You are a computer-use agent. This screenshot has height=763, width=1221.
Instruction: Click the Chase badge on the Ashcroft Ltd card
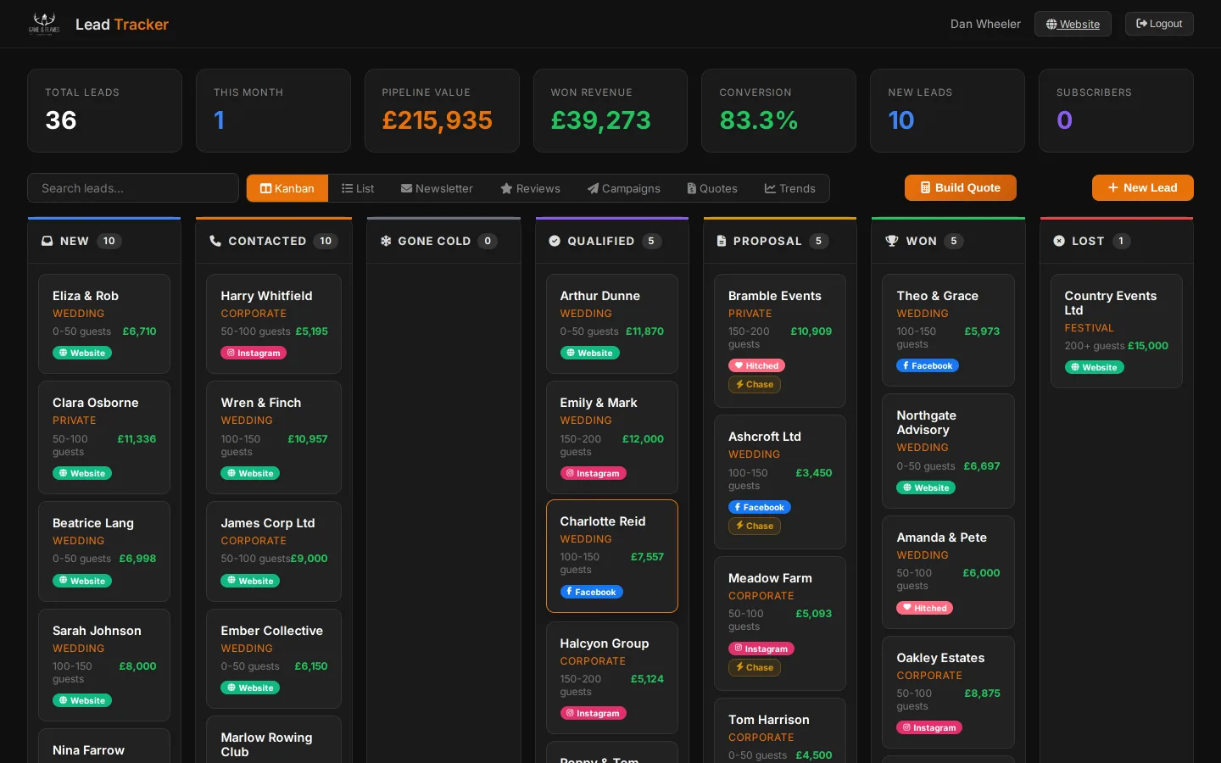point(755,526)
